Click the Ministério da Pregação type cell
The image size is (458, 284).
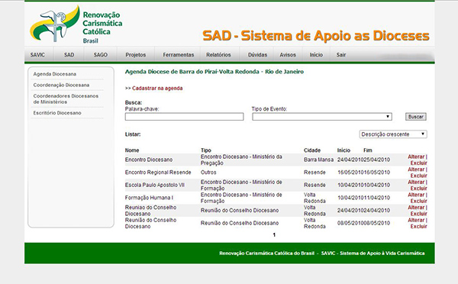pos(241,160)
